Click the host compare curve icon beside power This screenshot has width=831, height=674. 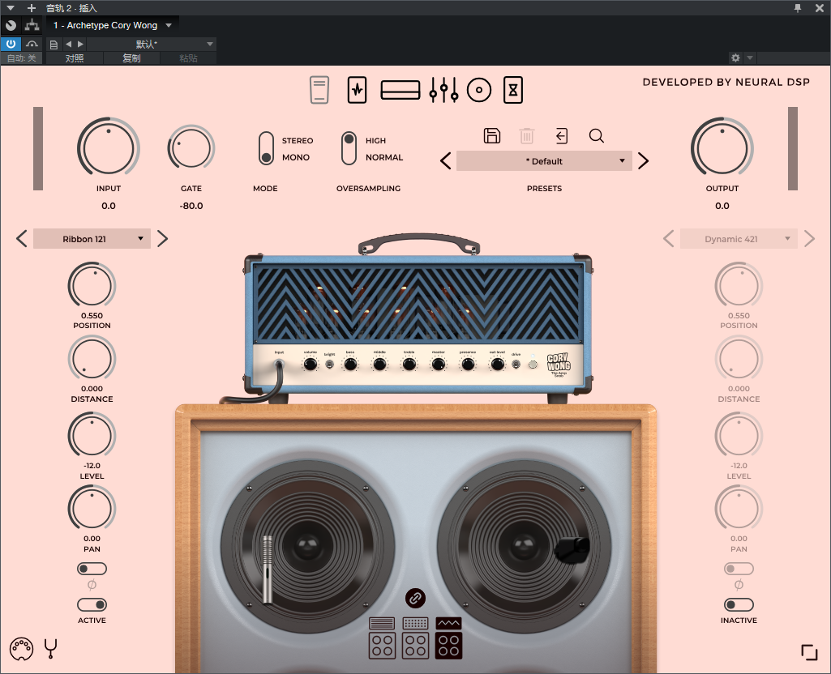click(32, 45)
